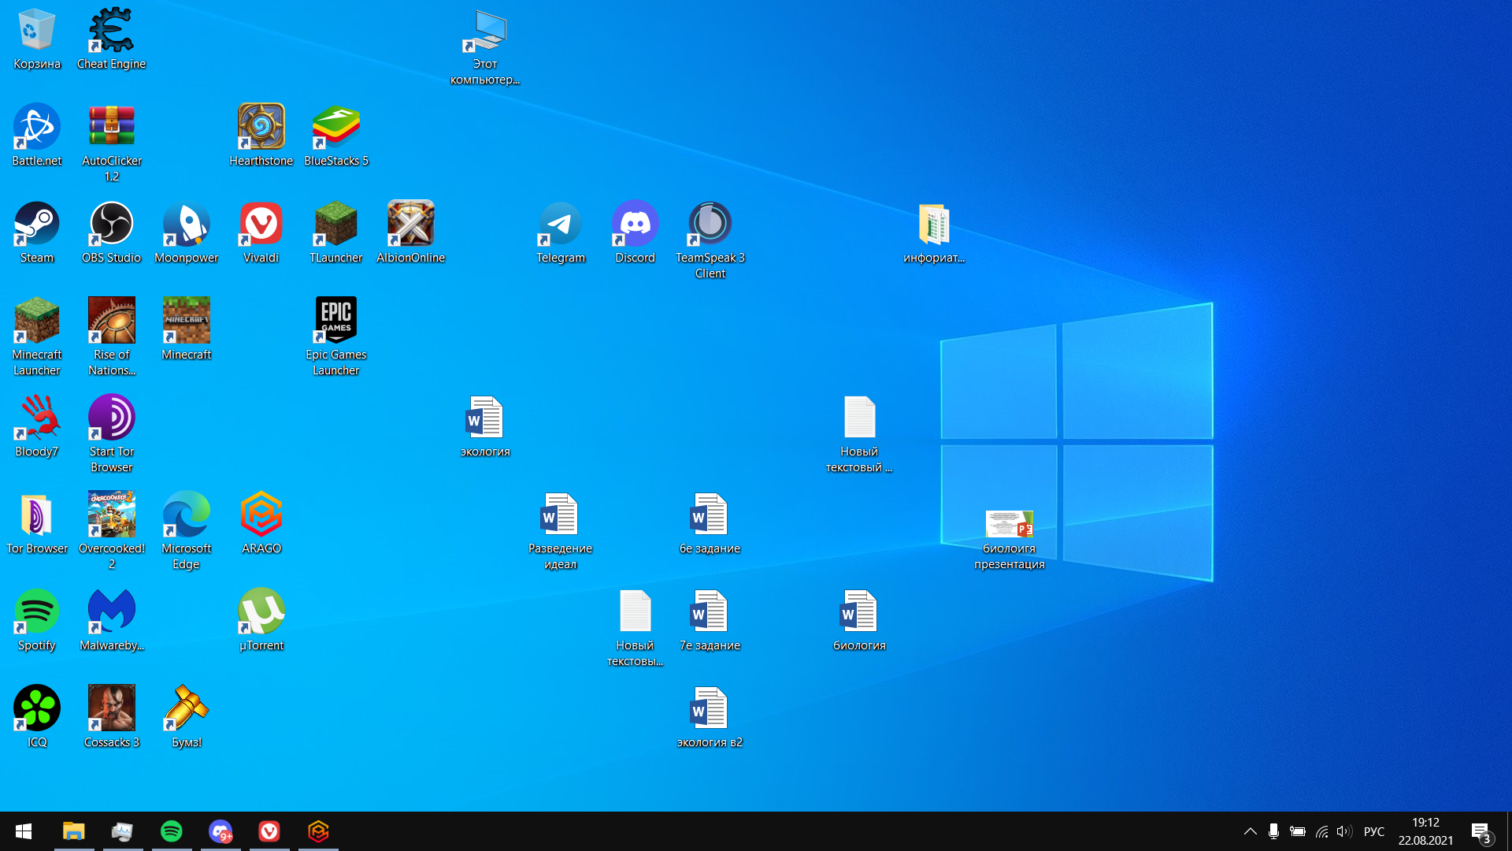Switch to Spotify in the taskbar
Viewport: 1512px width, 851px height.
[x=171, y=831]
